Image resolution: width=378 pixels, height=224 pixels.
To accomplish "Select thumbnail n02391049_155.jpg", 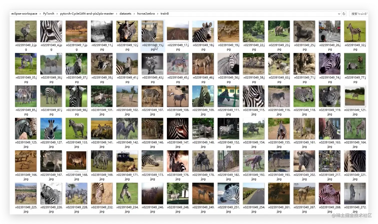I will click(279, 128).
